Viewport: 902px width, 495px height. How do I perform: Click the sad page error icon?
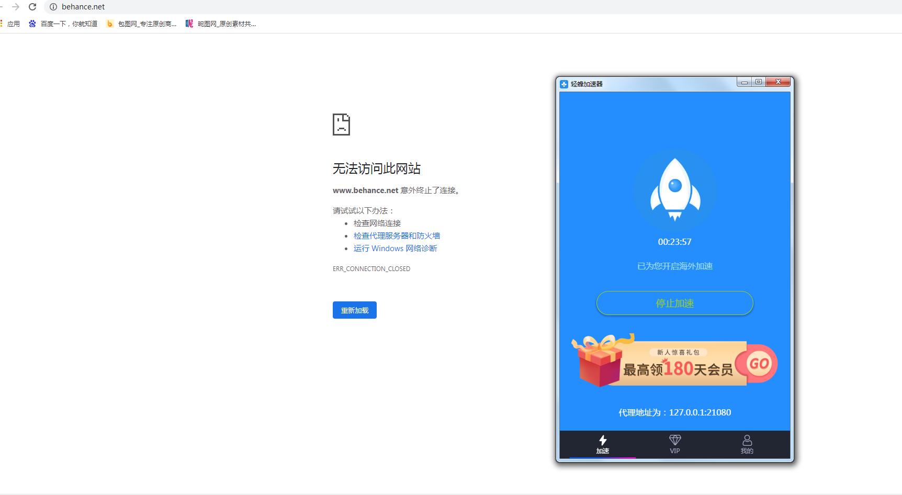[341, 125]
